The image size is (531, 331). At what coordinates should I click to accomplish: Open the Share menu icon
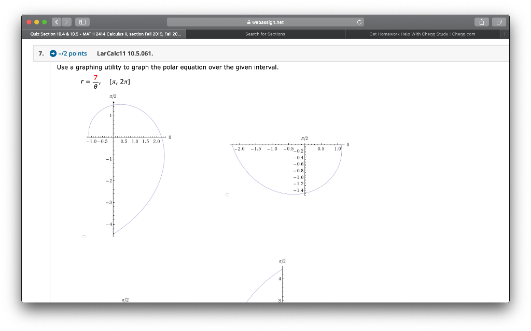click(481, 21)
